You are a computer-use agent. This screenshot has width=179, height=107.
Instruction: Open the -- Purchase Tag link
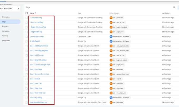pos(36,18)
